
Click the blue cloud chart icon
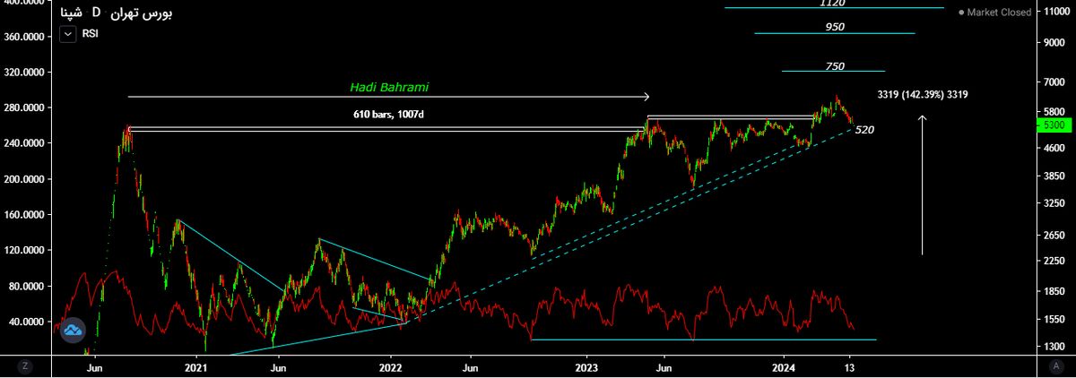coord(74,331)
